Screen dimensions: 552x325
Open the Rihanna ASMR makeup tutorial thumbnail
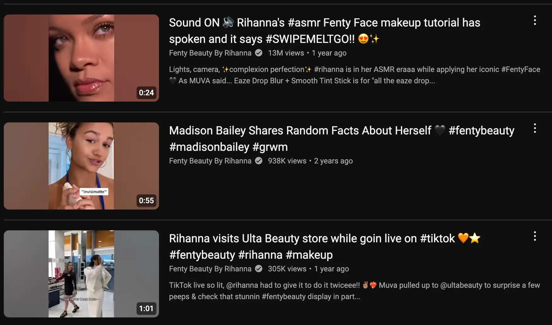pyautogui.click(x=81, y=58)
